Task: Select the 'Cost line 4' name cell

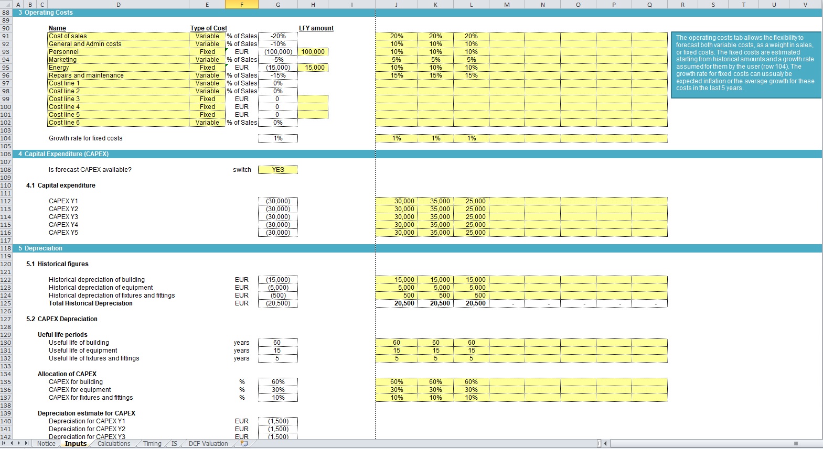Action: click(119, 107)
